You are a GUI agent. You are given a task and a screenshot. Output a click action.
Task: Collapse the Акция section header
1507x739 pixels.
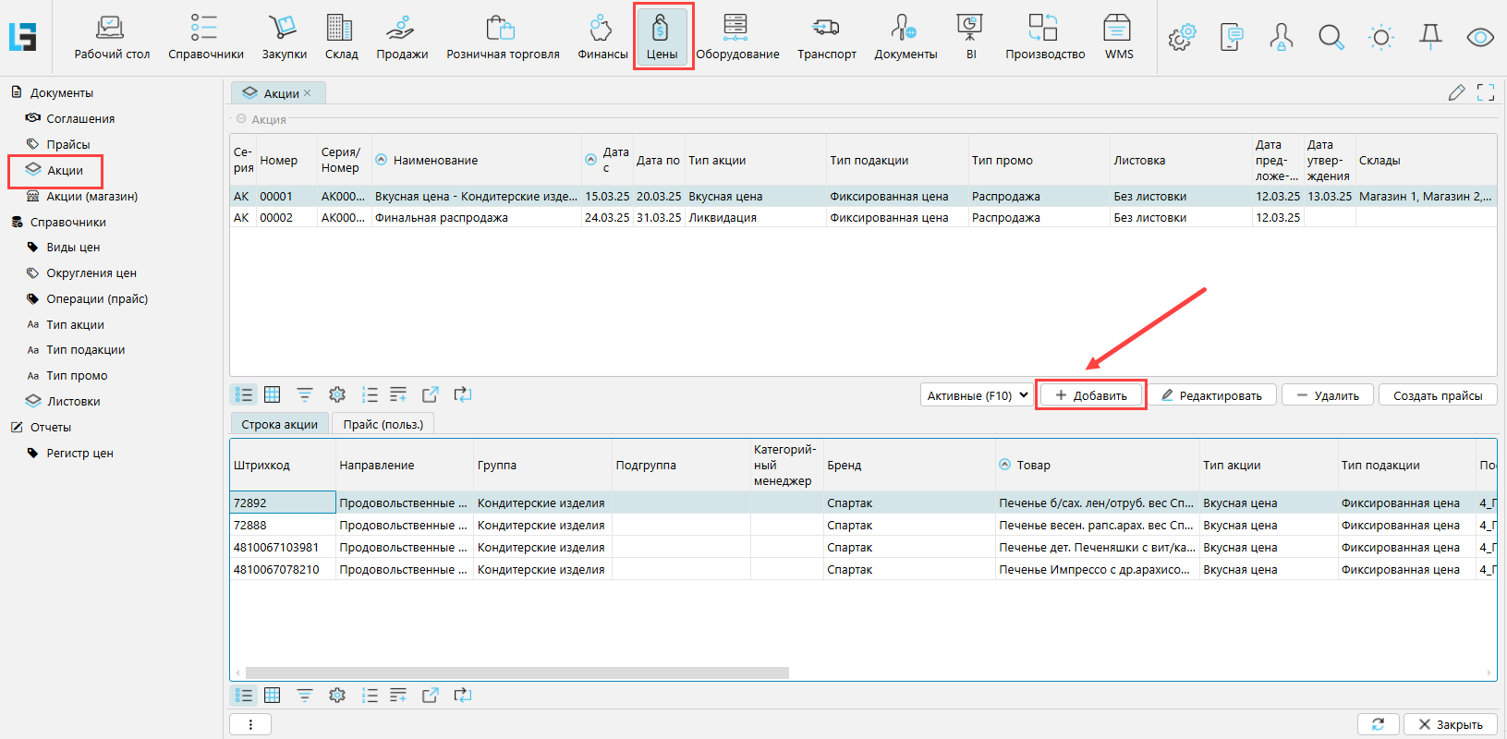point(241,119)
